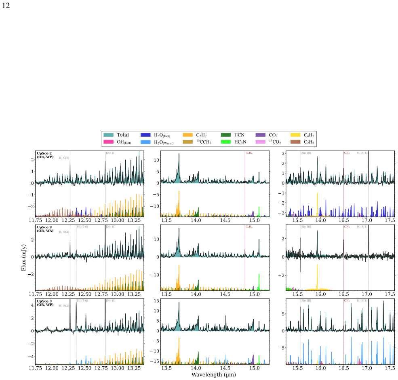Image resolution: width=398 pixels, height=380 pixels.
Task: Select the 'H2O(Warm)' legend label
Action: click(164, 142)
